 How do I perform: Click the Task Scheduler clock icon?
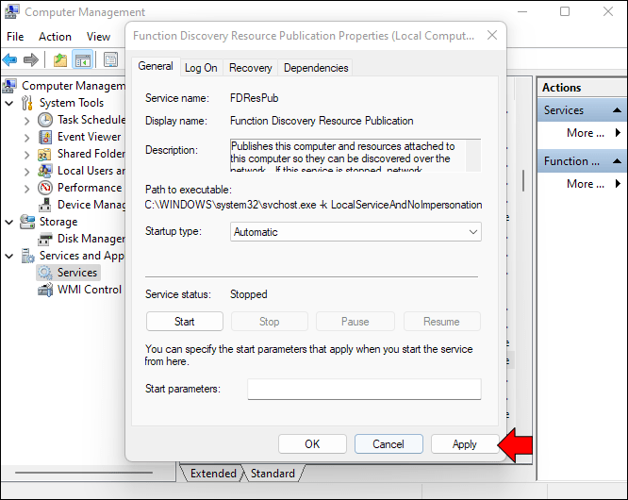point(45,120)
